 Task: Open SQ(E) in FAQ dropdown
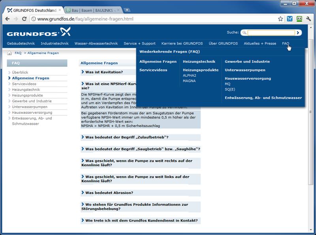[x=230, y=89]
